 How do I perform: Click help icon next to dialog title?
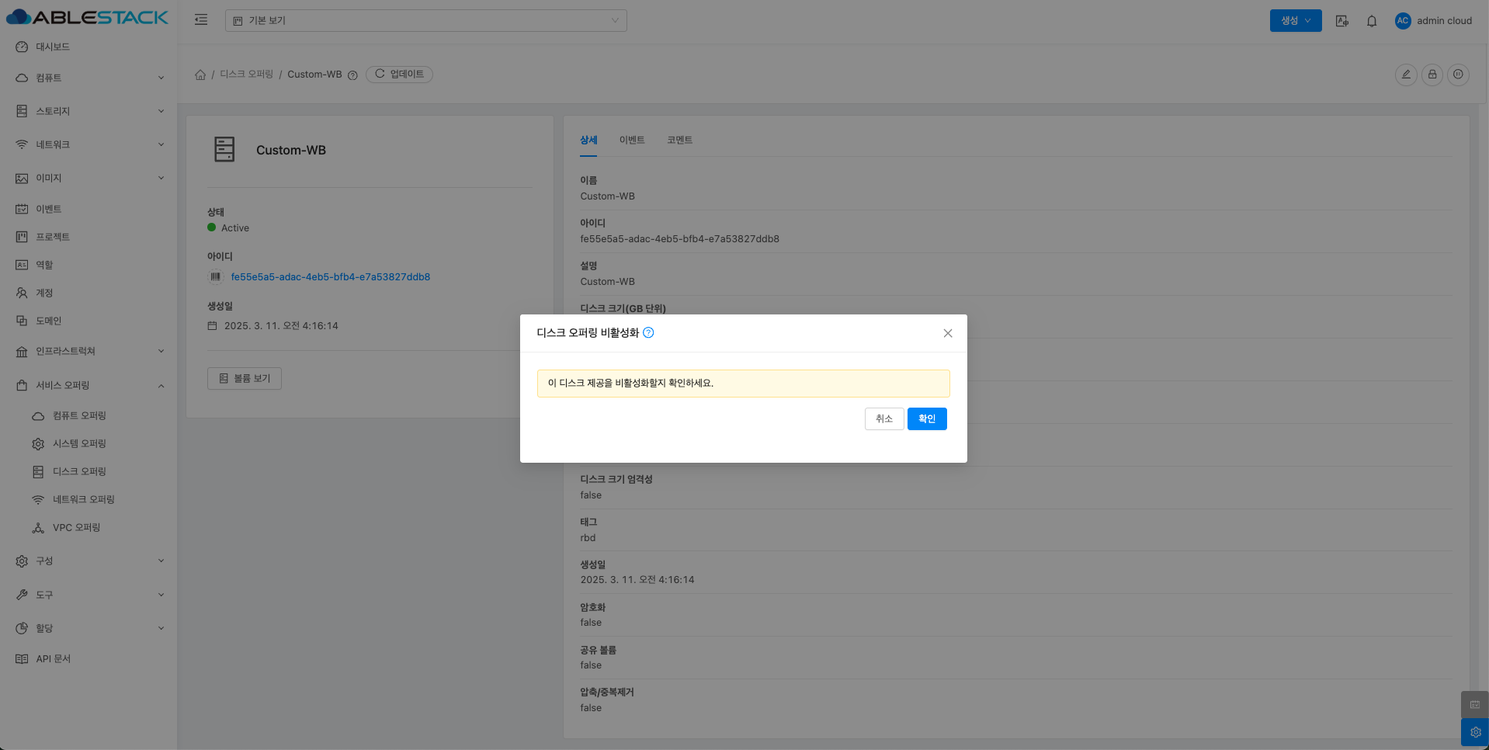[x=648, y=333]
